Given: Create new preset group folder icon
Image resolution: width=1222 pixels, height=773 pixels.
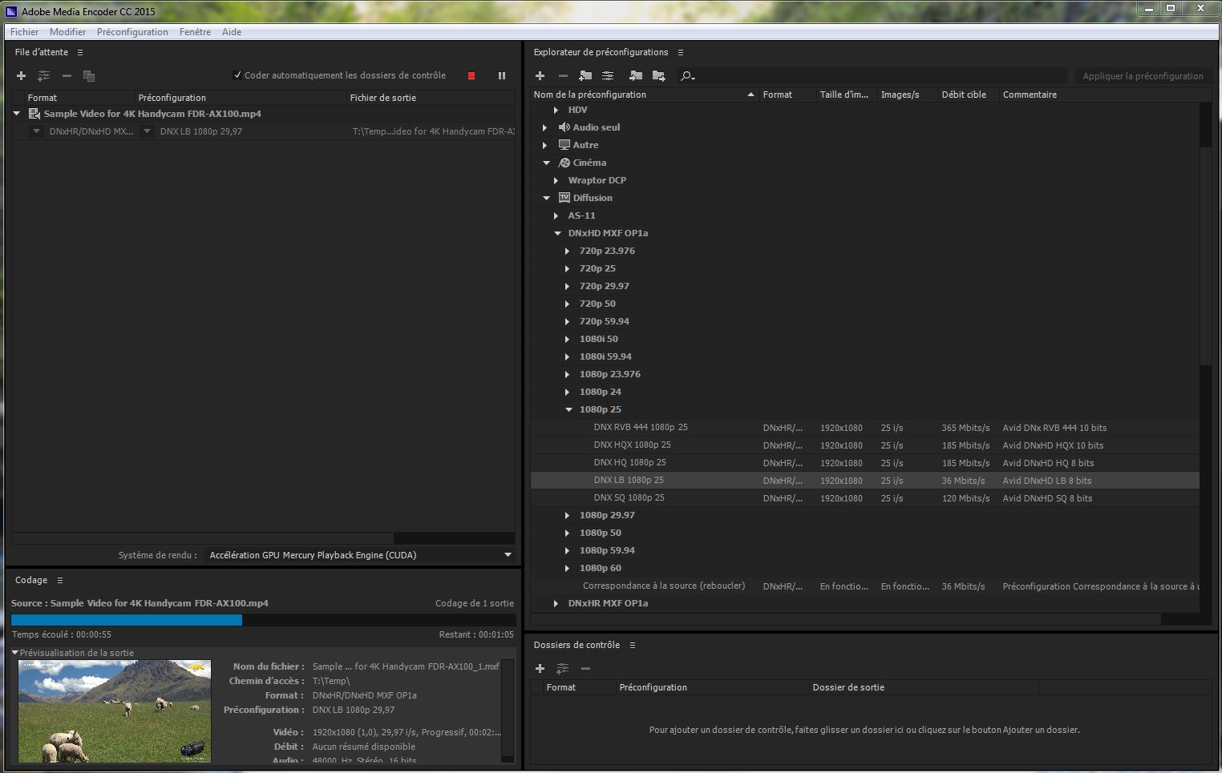Looking at the screenshot, I should tap(585, 76).
